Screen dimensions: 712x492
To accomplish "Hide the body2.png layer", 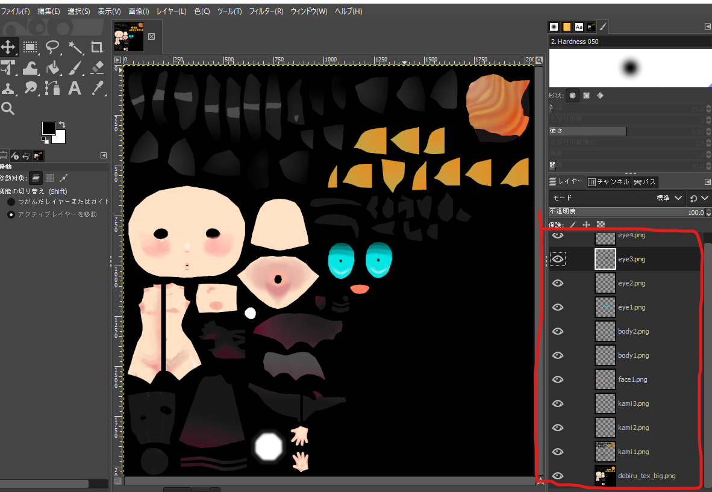I will point(558,331).
